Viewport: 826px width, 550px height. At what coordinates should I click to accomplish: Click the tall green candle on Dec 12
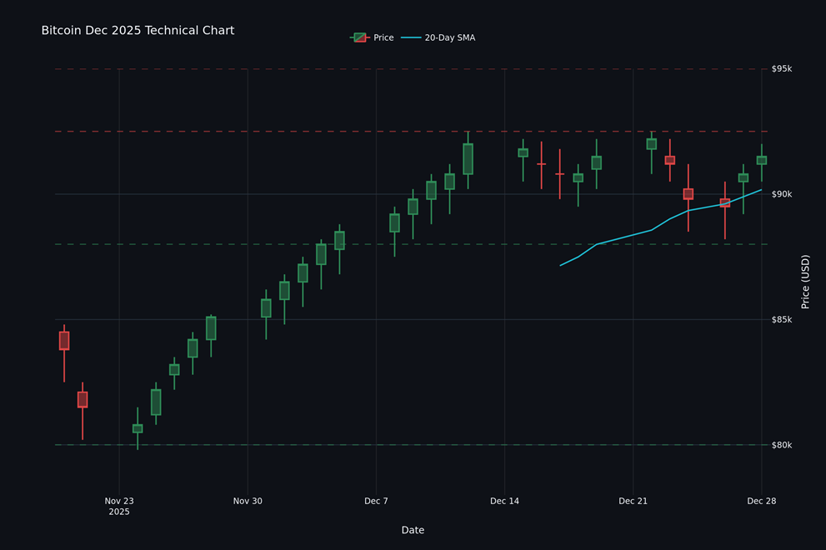(468, 158)
